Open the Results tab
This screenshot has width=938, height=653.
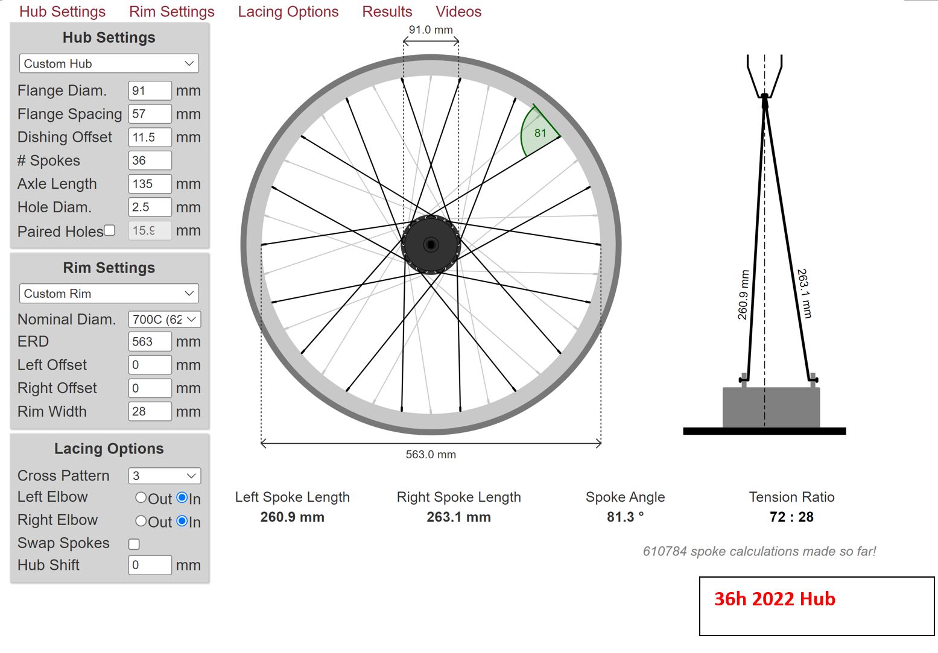387,11
